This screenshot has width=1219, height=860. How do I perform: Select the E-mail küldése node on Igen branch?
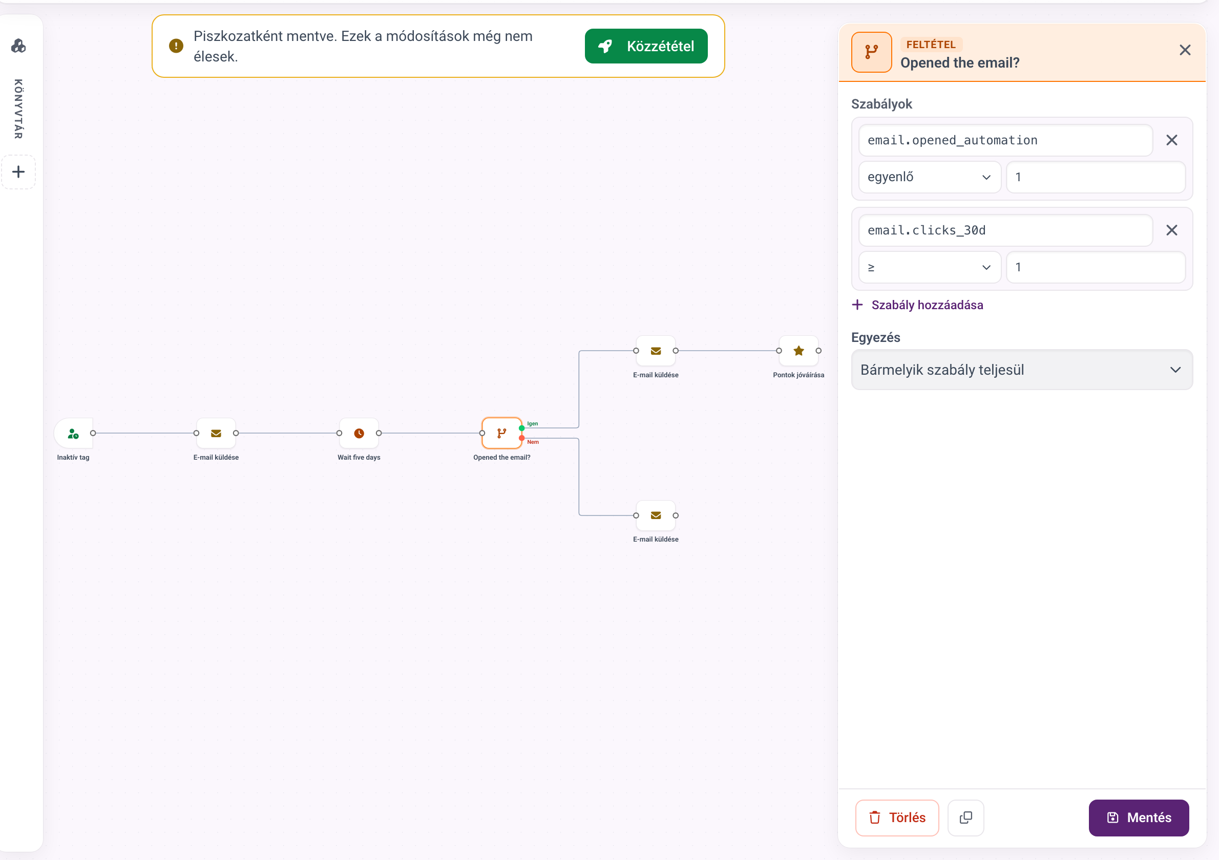click(656, 351)
